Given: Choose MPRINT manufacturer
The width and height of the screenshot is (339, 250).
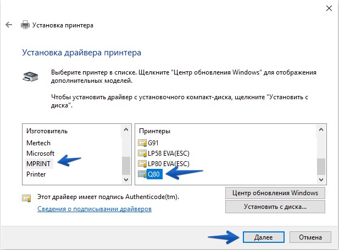Looking at the screenshot, I should tap(38, 163).
